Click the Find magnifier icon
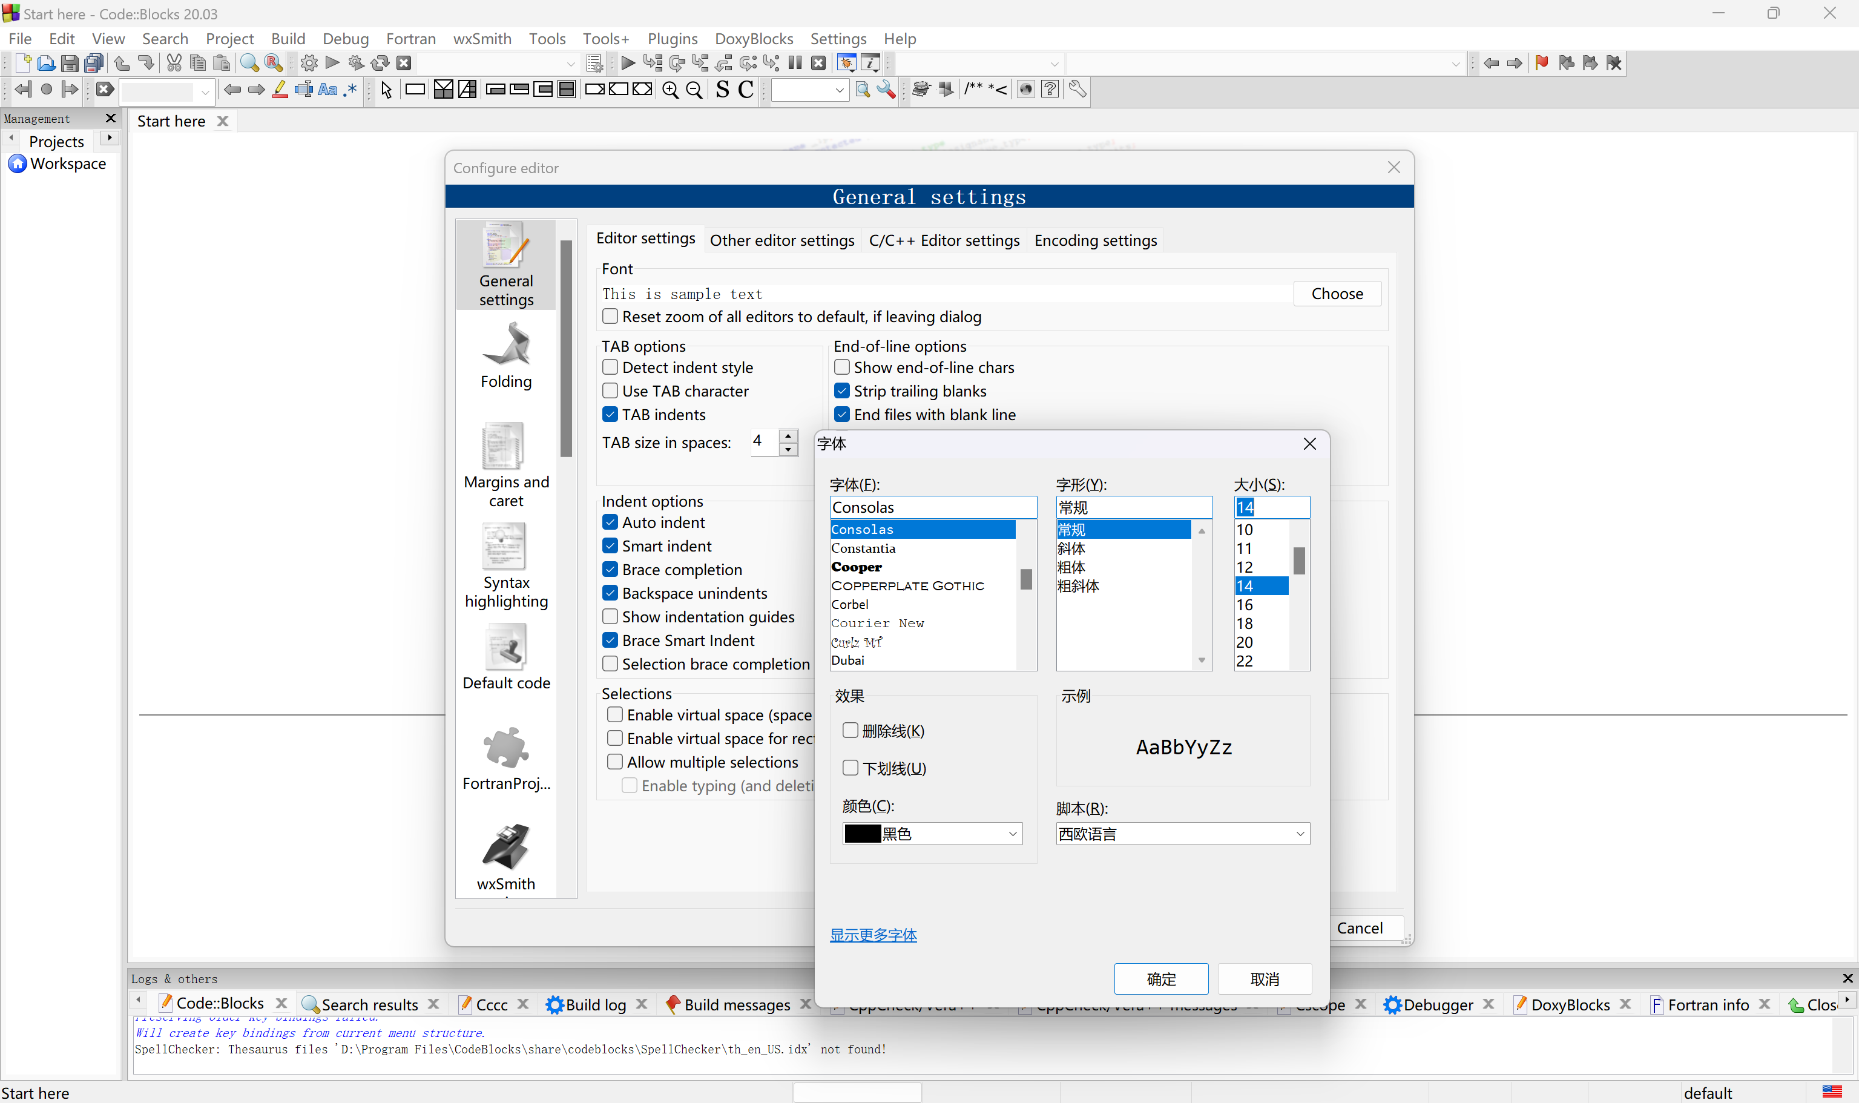Viewport: 1859px width, 1103px height. point(249,63)
